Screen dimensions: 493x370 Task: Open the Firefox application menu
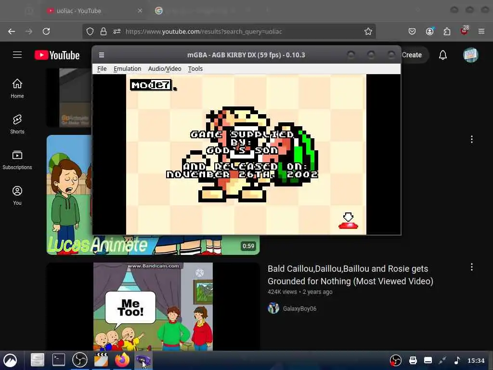pyautogui.click(x=481, y=31)
